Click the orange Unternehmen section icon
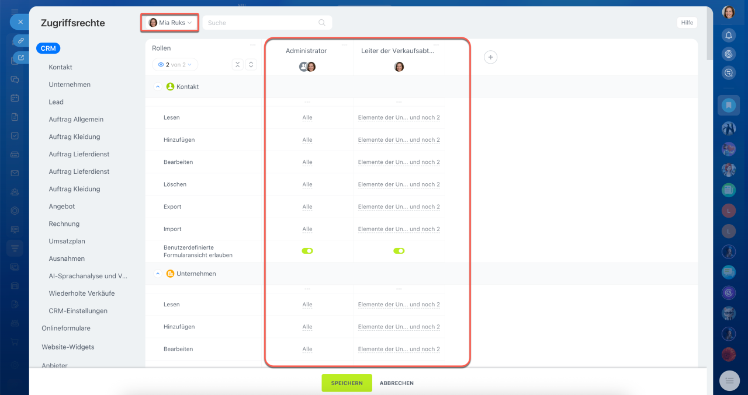The image size is (748, 395). (x=171, y=274)
